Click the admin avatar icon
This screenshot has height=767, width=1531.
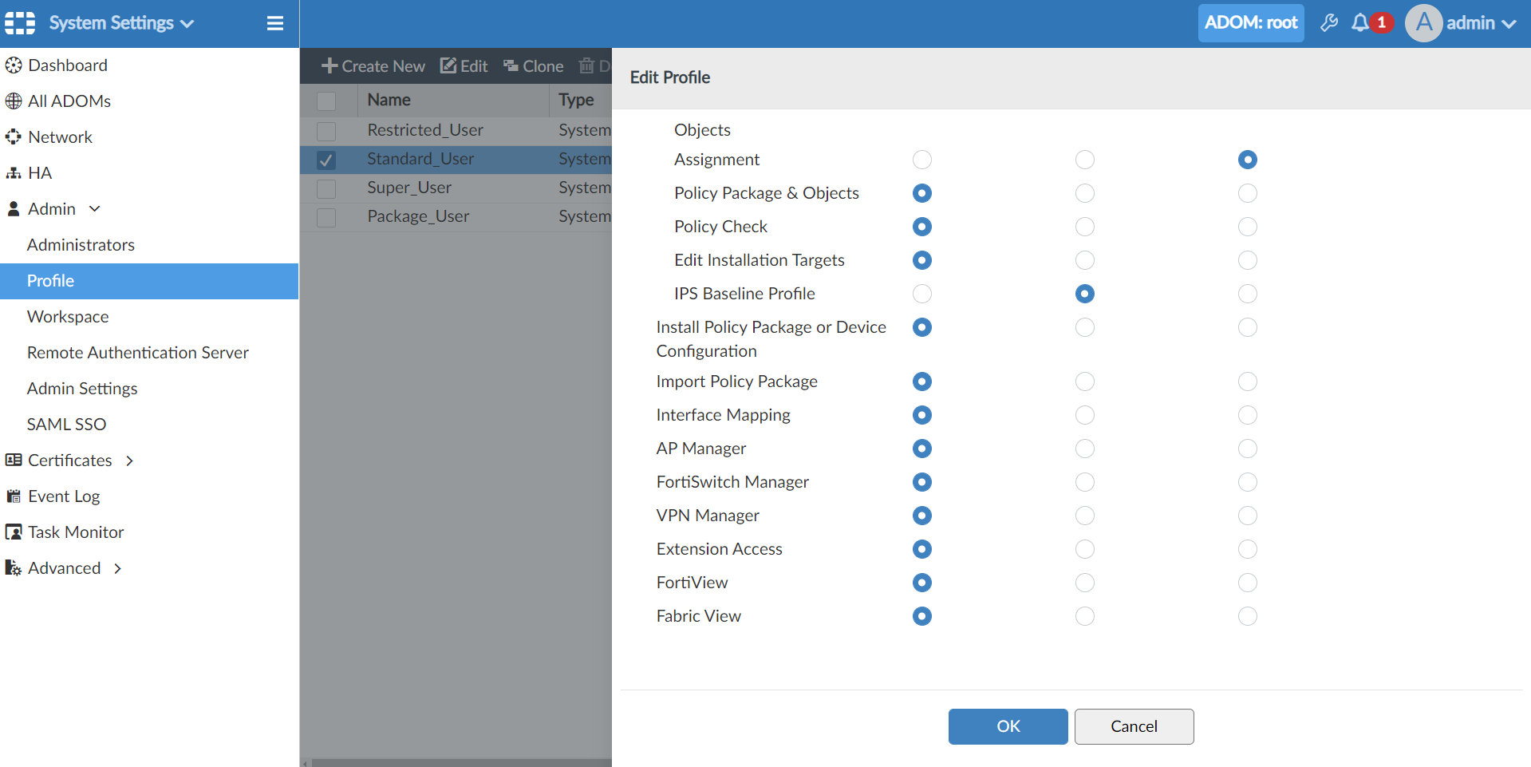click(1424, 23)
